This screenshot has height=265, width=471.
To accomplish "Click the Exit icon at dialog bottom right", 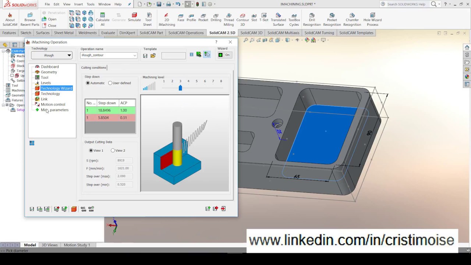I will [223, 209].
